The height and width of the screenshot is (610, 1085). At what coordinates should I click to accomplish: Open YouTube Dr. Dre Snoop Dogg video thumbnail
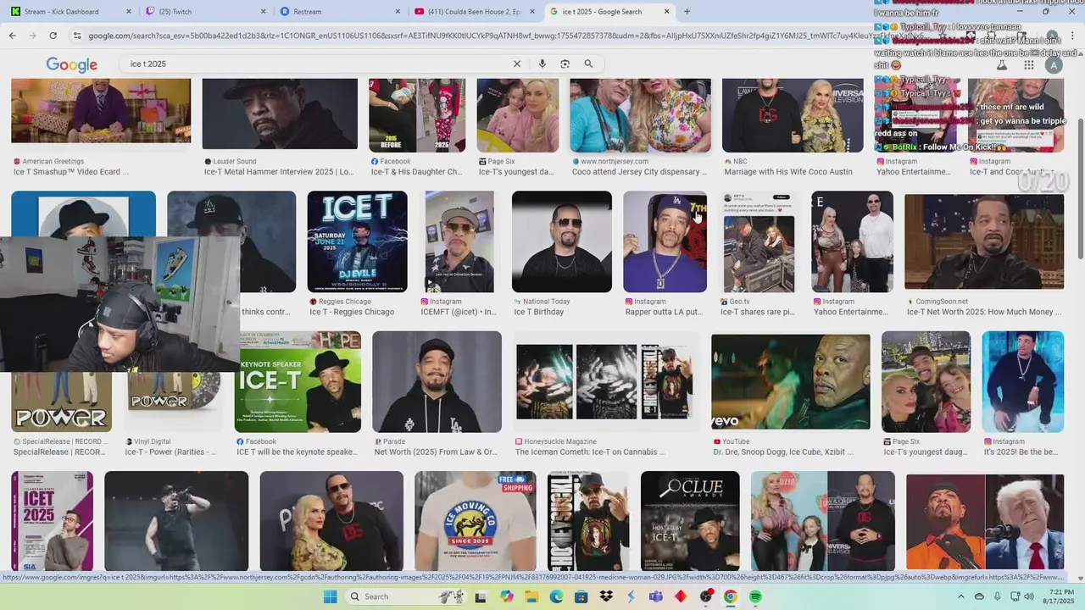coord(791,382)
